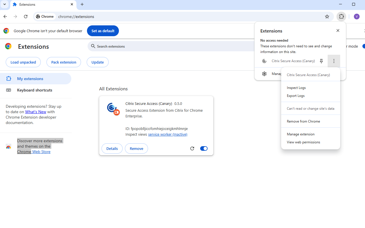Select Manage extension menu item
The image size is (365, 228).
[311, 134]
